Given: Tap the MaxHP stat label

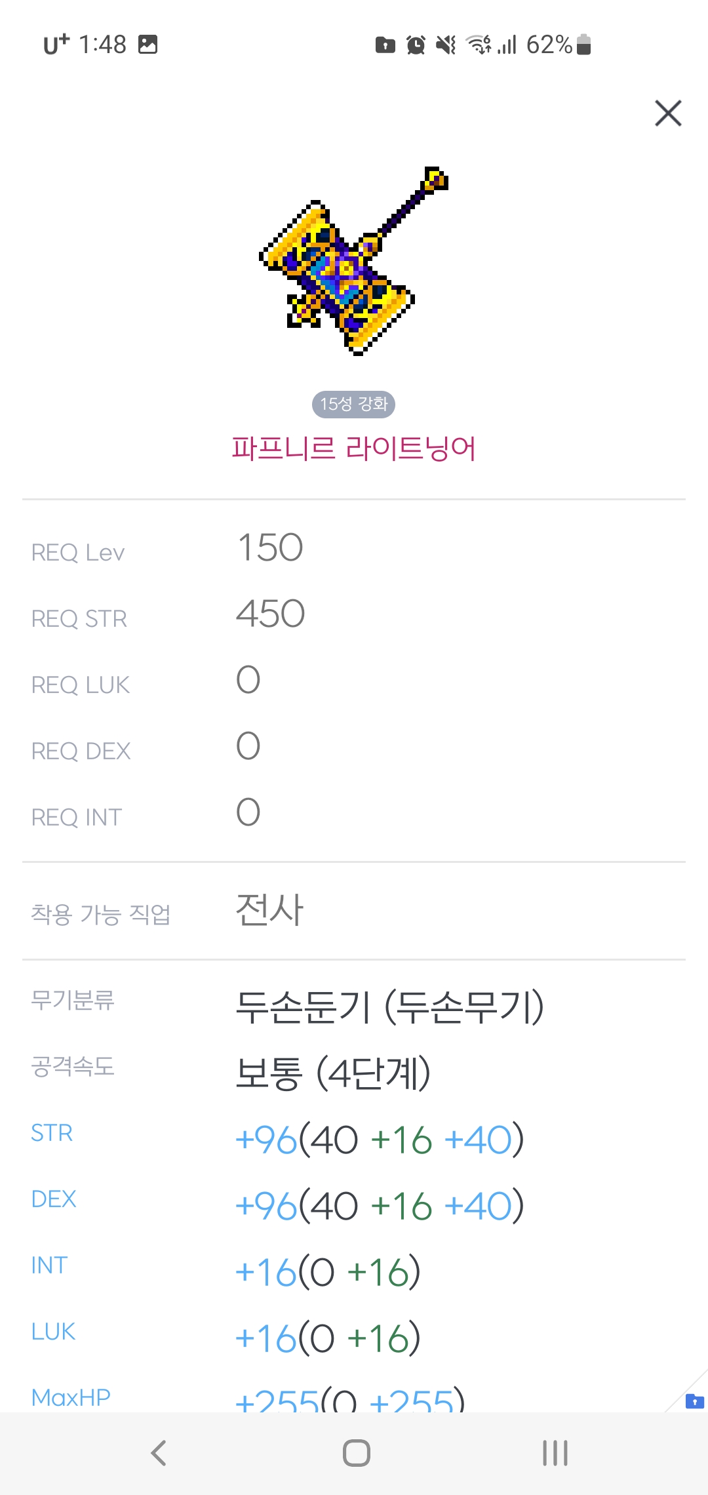Looking at the screenshot, I should coord(71,1397).
